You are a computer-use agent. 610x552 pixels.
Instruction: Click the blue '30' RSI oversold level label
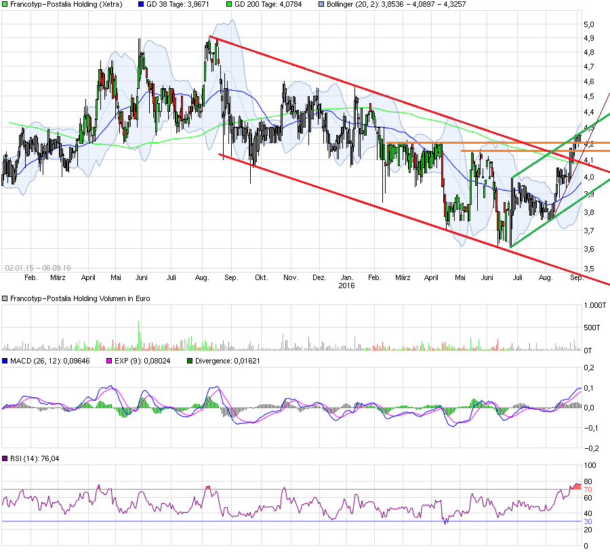pos(588,521)
